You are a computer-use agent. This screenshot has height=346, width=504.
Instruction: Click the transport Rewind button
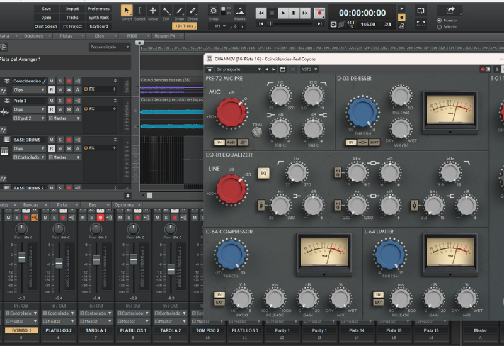click(261, 13)
